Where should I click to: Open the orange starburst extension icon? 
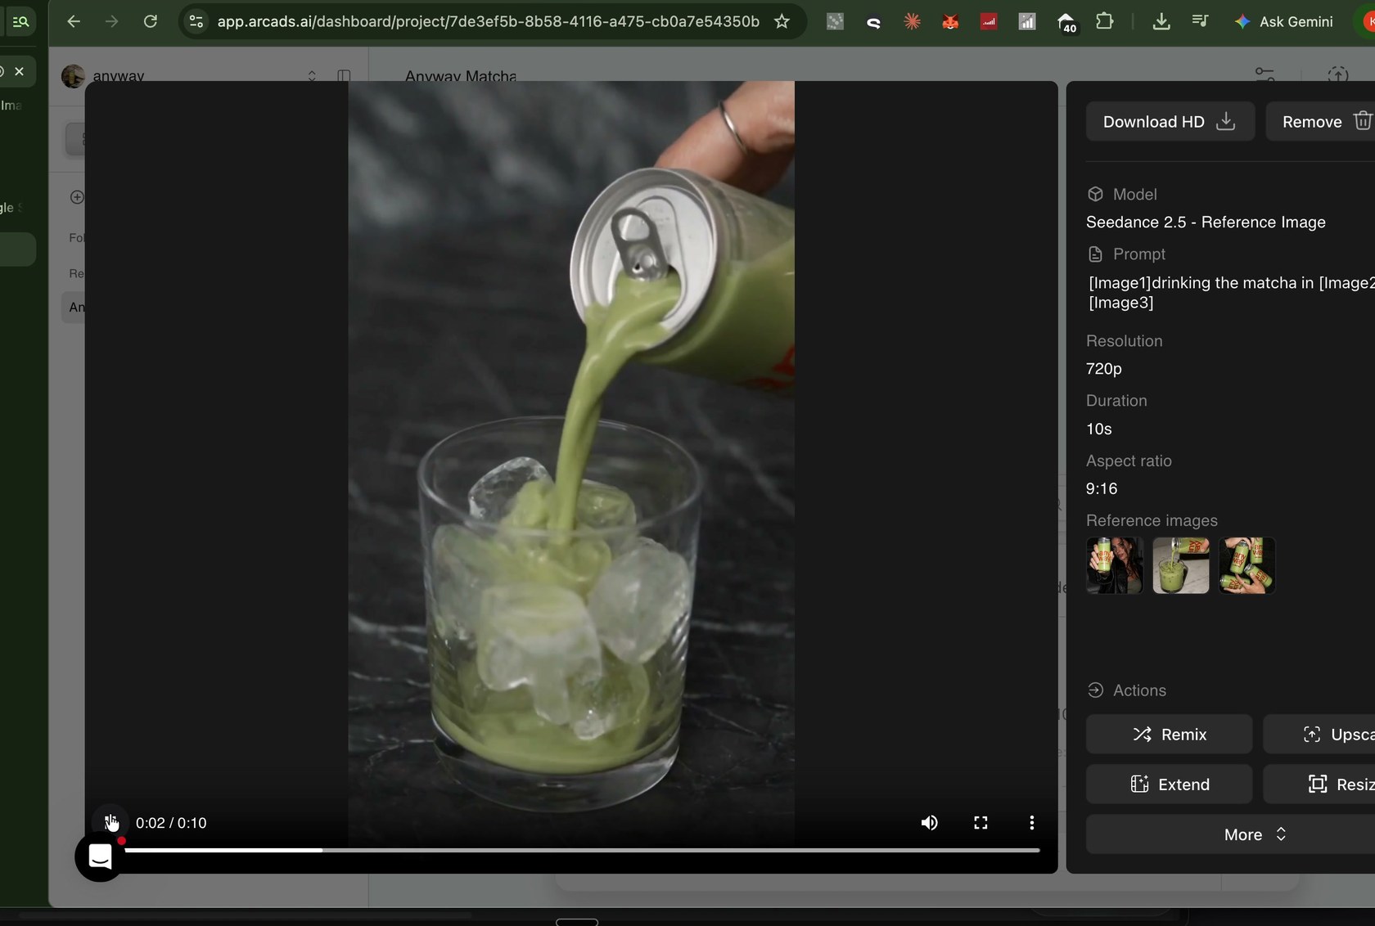coord(912,21)
